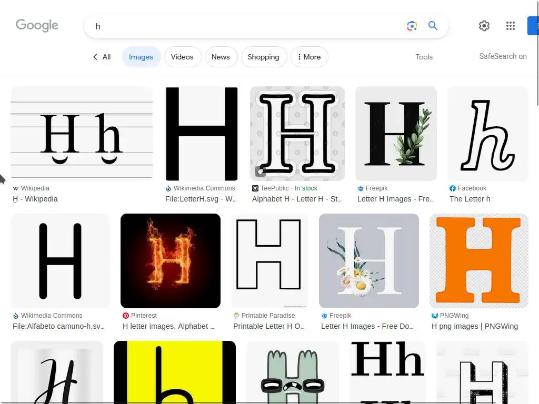Viewport: 539px width, 404px height.
Task: Click the Wikipedia source favicon
Action: tap(15, 188)
